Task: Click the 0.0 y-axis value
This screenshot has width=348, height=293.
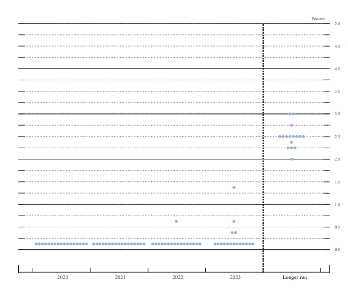Action: click(337, 250)
